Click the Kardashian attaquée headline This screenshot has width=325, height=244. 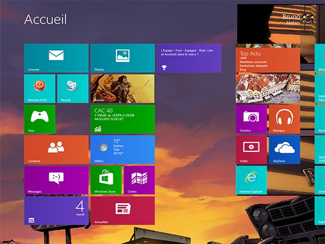tap(253, 66)
